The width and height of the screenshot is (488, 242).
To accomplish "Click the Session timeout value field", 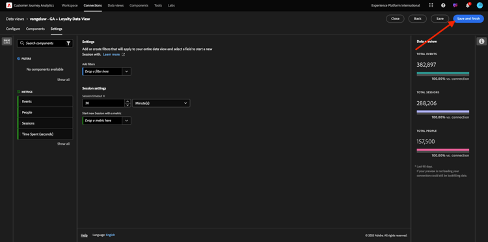I will pos(103,103).
